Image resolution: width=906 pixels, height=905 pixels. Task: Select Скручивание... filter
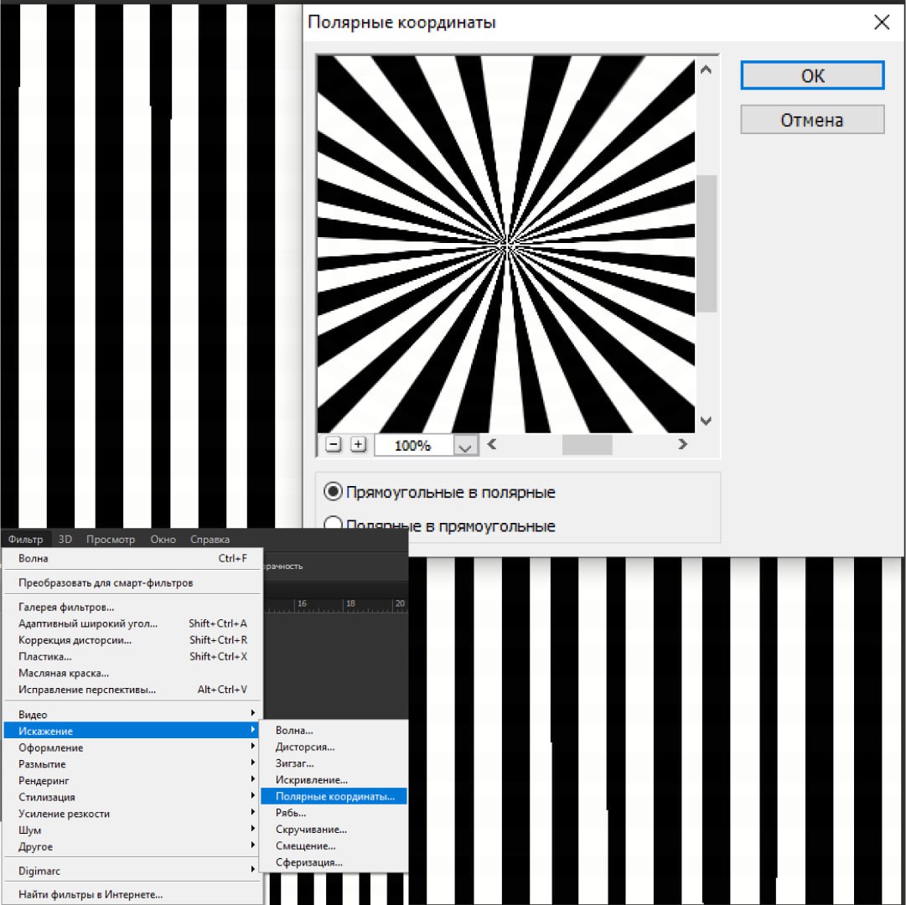[x=334, y=830]
